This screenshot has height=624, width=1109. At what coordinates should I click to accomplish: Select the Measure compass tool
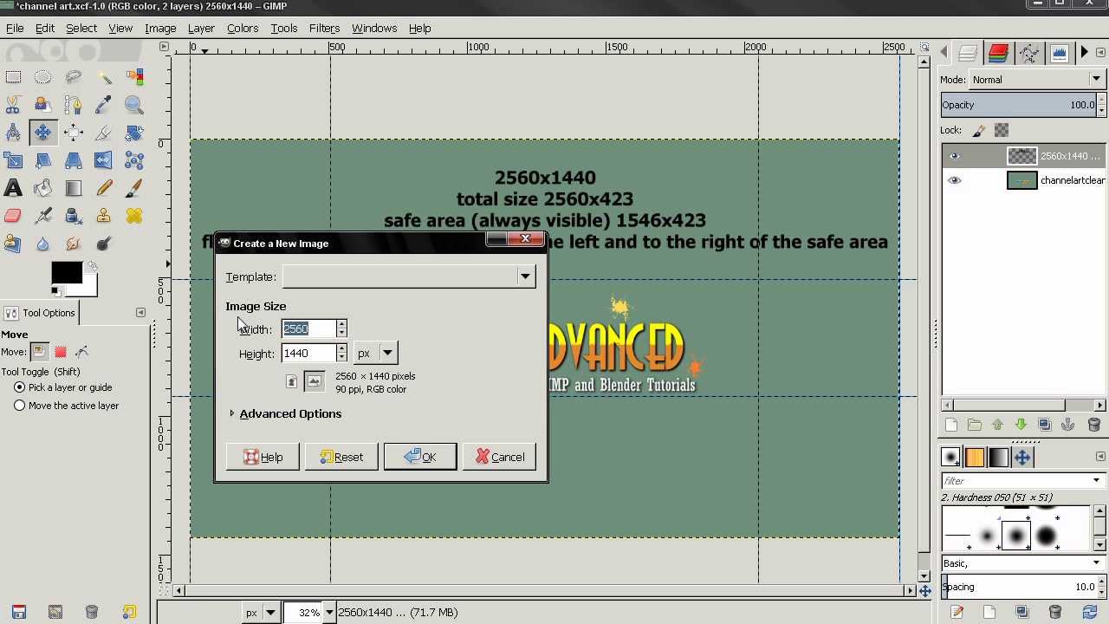(13, 133)
